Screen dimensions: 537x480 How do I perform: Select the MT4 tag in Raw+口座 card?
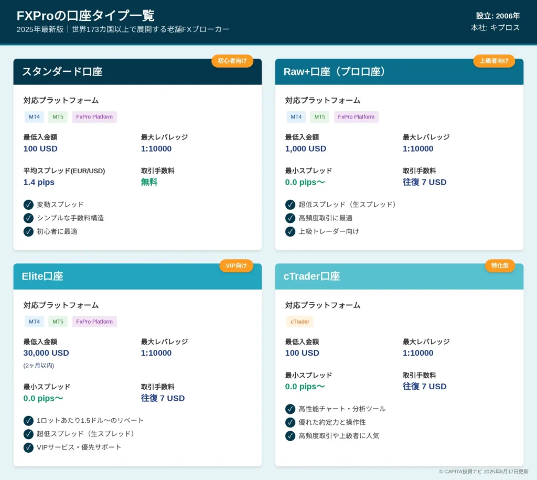click(296, 117)
